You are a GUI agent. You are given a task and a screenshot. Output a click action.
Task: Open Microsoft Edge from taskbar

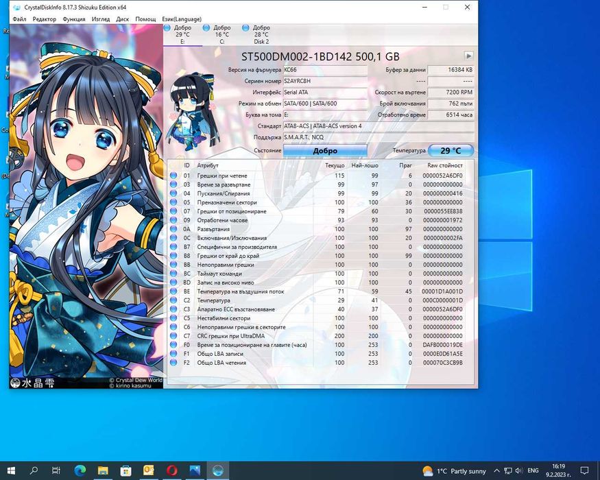pyautogui.click(x=80, y=470)
